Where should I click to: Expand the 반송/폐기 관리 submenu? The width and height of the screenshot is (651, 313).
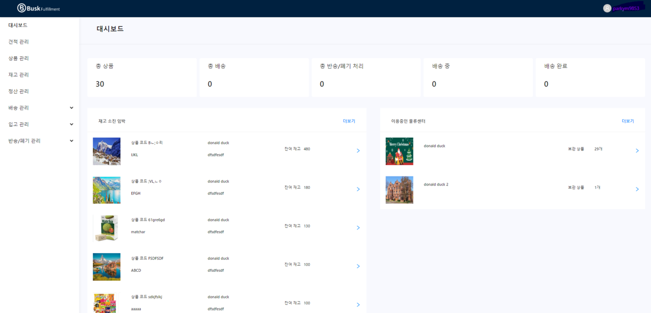tap(71, 141)
